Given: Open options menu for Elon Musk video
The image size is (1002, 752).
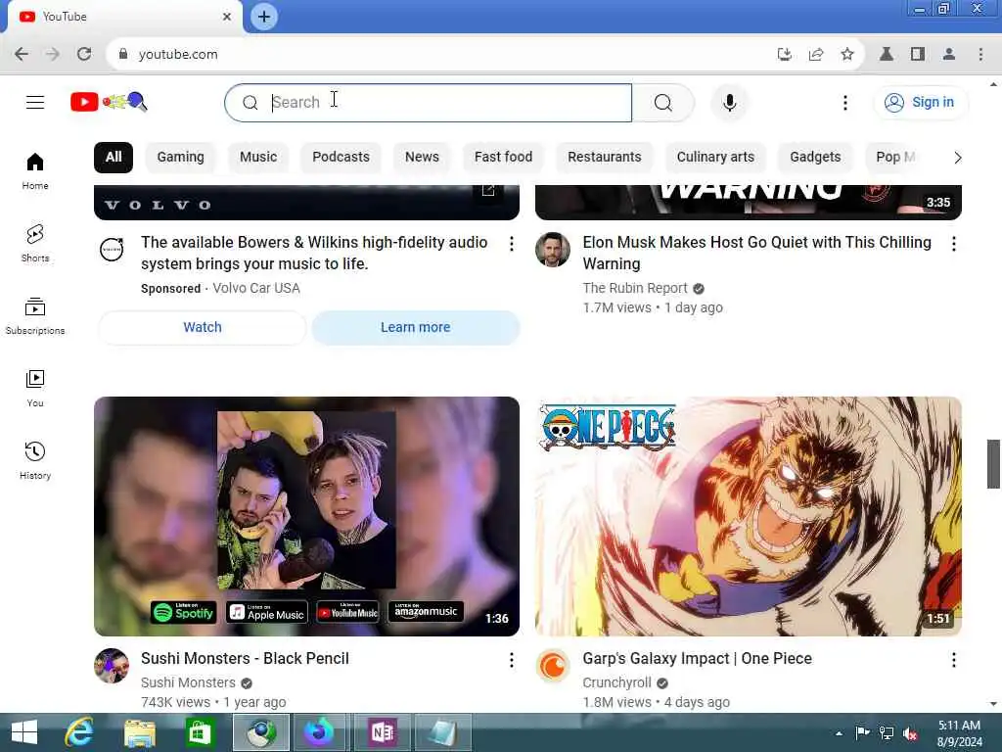Looking at the screenshot, I should pos(953,244).
